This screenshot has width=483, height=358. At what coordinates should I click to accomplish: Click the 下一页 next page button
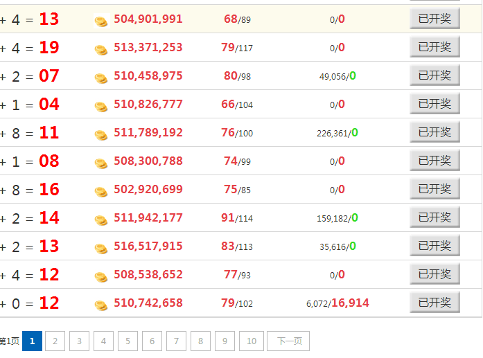(290, 341)
